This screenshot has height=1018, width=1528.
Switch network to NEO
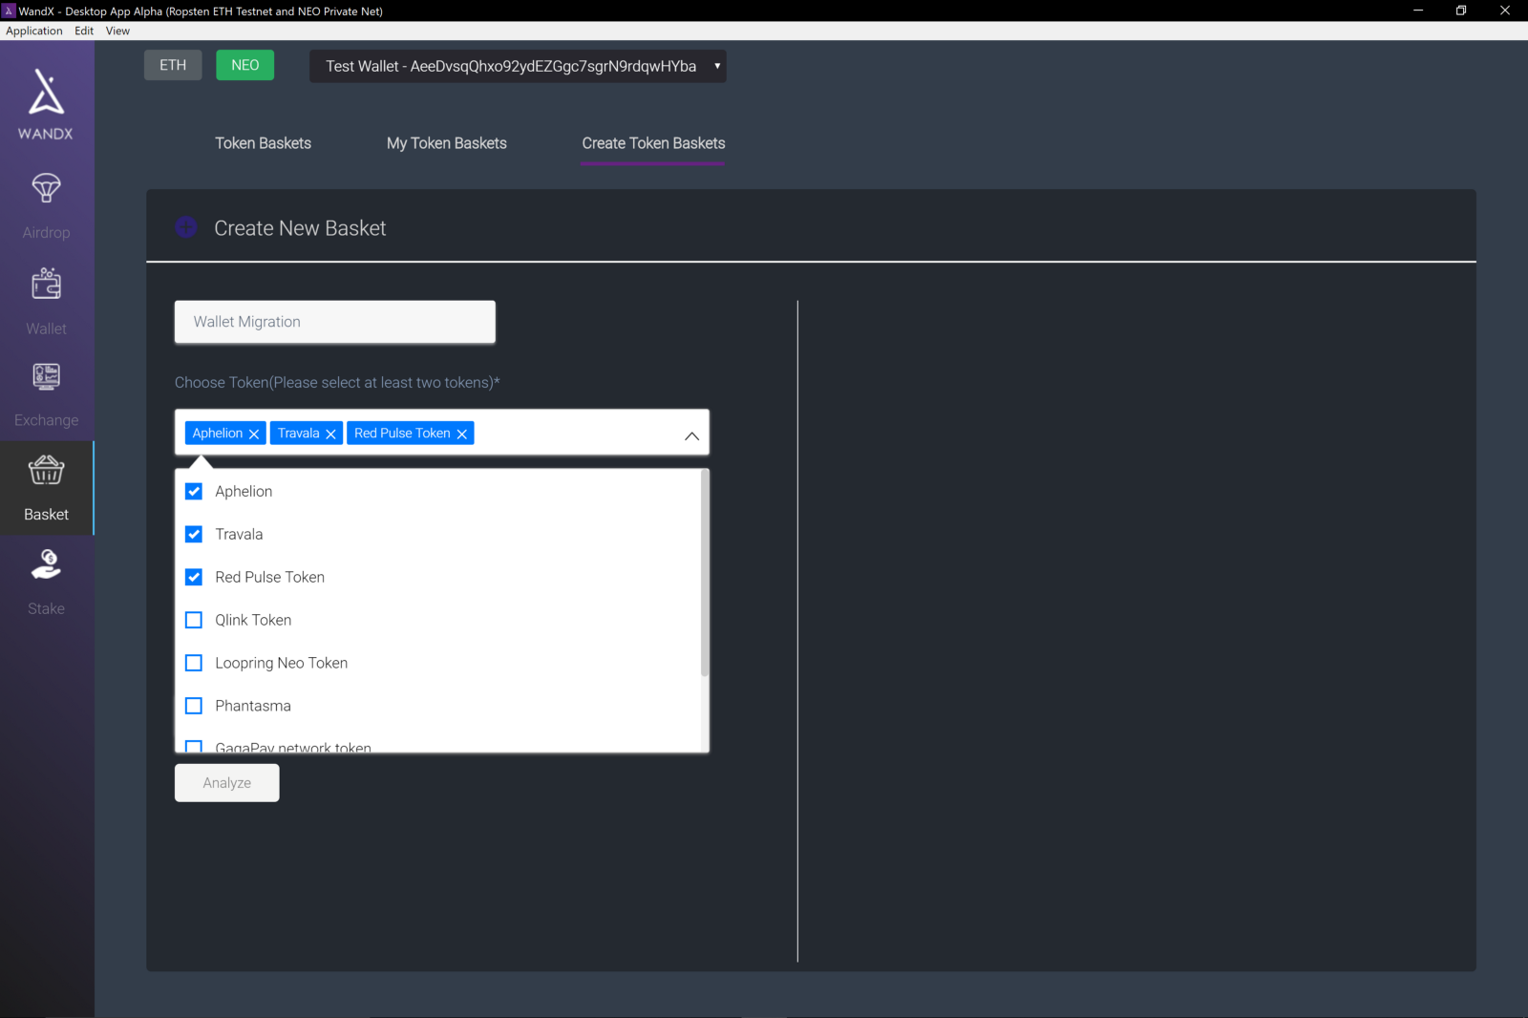click(245, 65)
